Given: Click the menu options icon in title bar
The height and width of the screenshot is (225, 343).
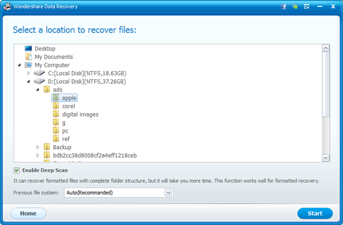Looking at the screenshot, I should [306, 6].
